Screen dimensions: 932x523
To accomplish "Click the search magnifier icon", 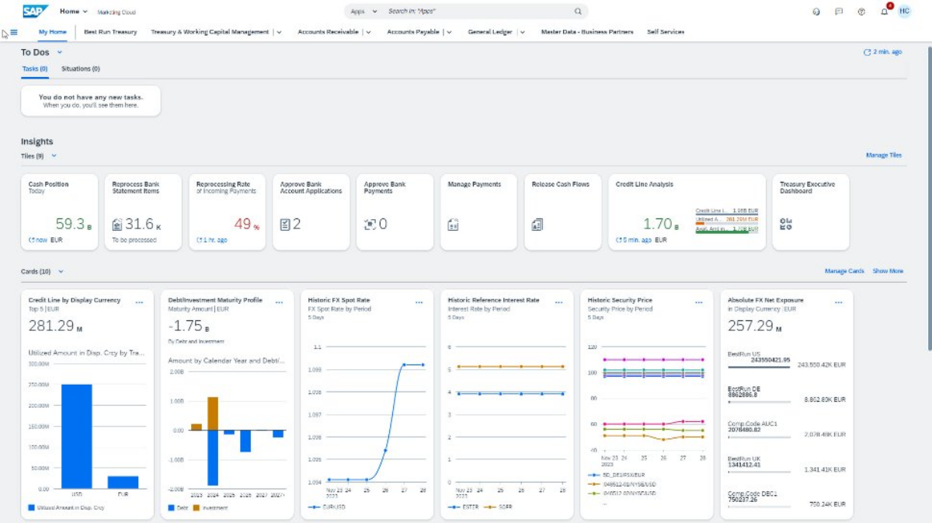I will [578, 12].
